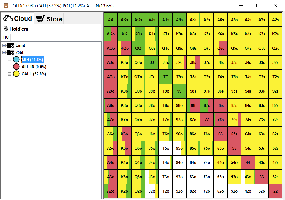Select the AKo hand cell

coord(111,34)
